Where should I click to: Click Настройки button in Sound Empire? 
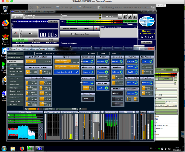point(146,42)
